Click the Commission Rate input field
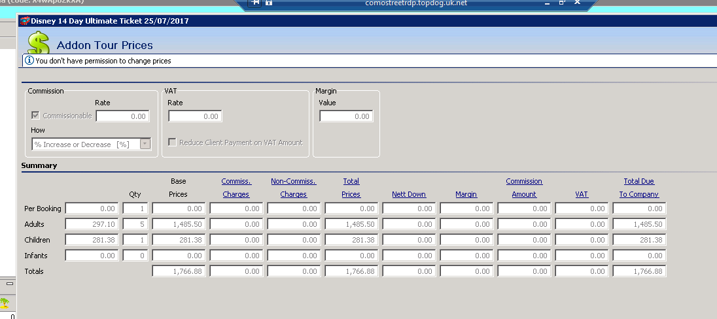Image resolution: width=717 pixels, height=319 pixels. point(122,116)
